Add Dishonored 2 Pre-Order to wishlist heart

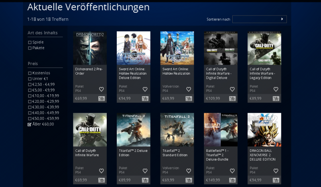point(102,89)
